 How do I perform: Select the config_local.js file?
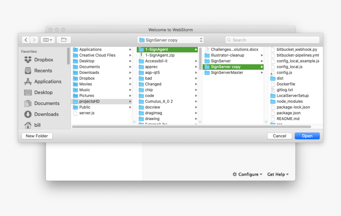pos(296,67)
